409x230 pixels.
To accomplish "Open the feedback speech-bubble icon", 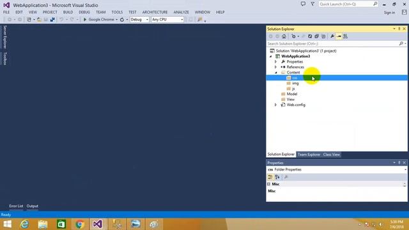I will click(303, 4).
